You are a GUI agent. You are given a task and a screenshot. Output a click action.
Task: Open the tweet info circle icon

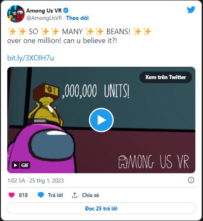(x=191, y=180)
